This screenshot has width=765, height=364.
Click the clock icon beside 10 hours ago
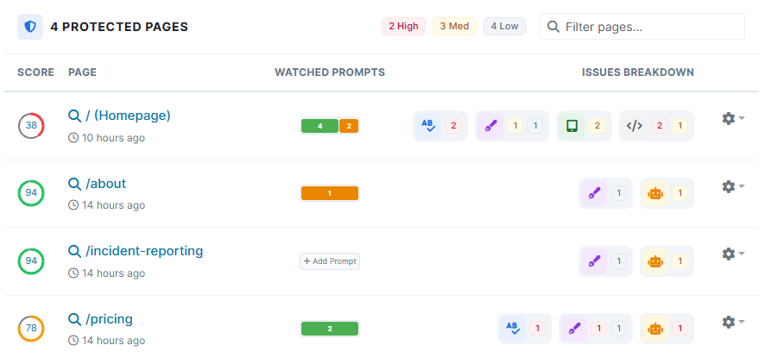(x=73, y=138)
